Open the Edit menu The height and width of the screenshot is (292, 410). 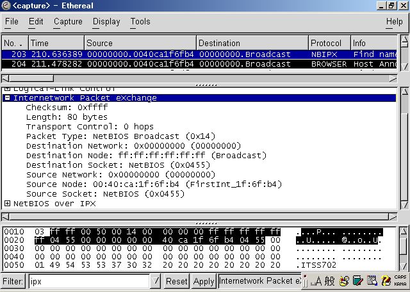click(36, 21)
